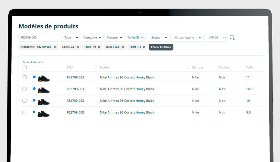Click the Effacer les filtres button

[x=161, y=47]
